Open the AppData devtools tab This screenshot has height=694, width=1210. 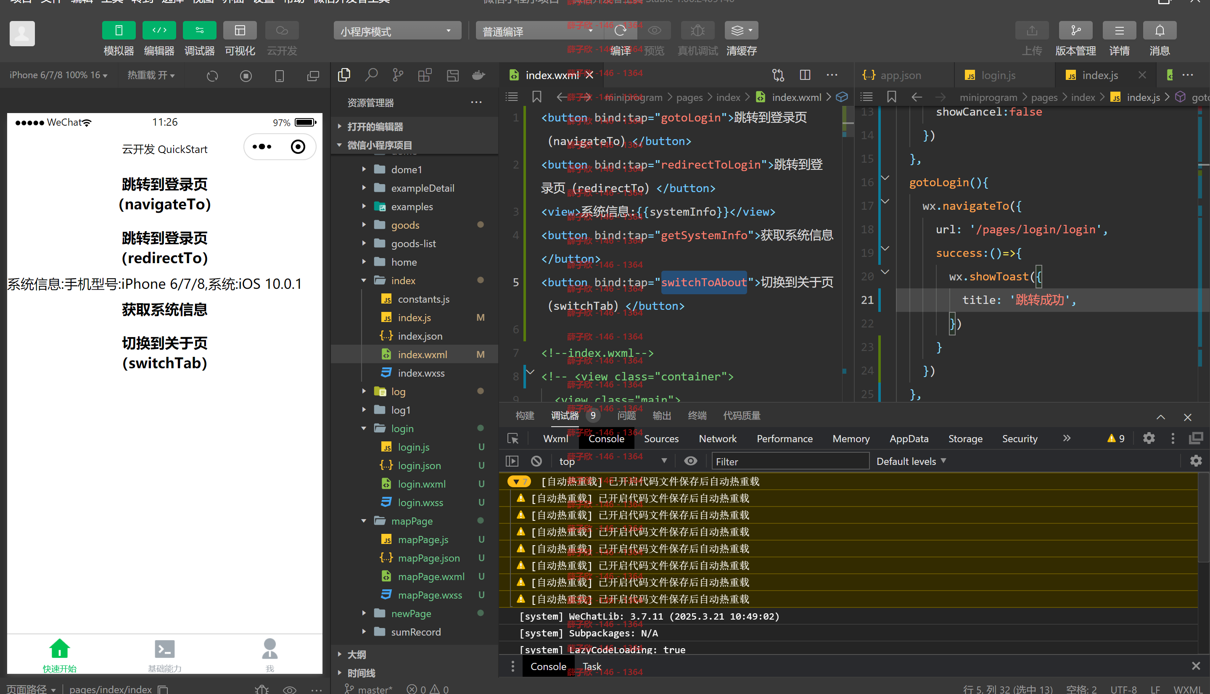pos(909,438)
